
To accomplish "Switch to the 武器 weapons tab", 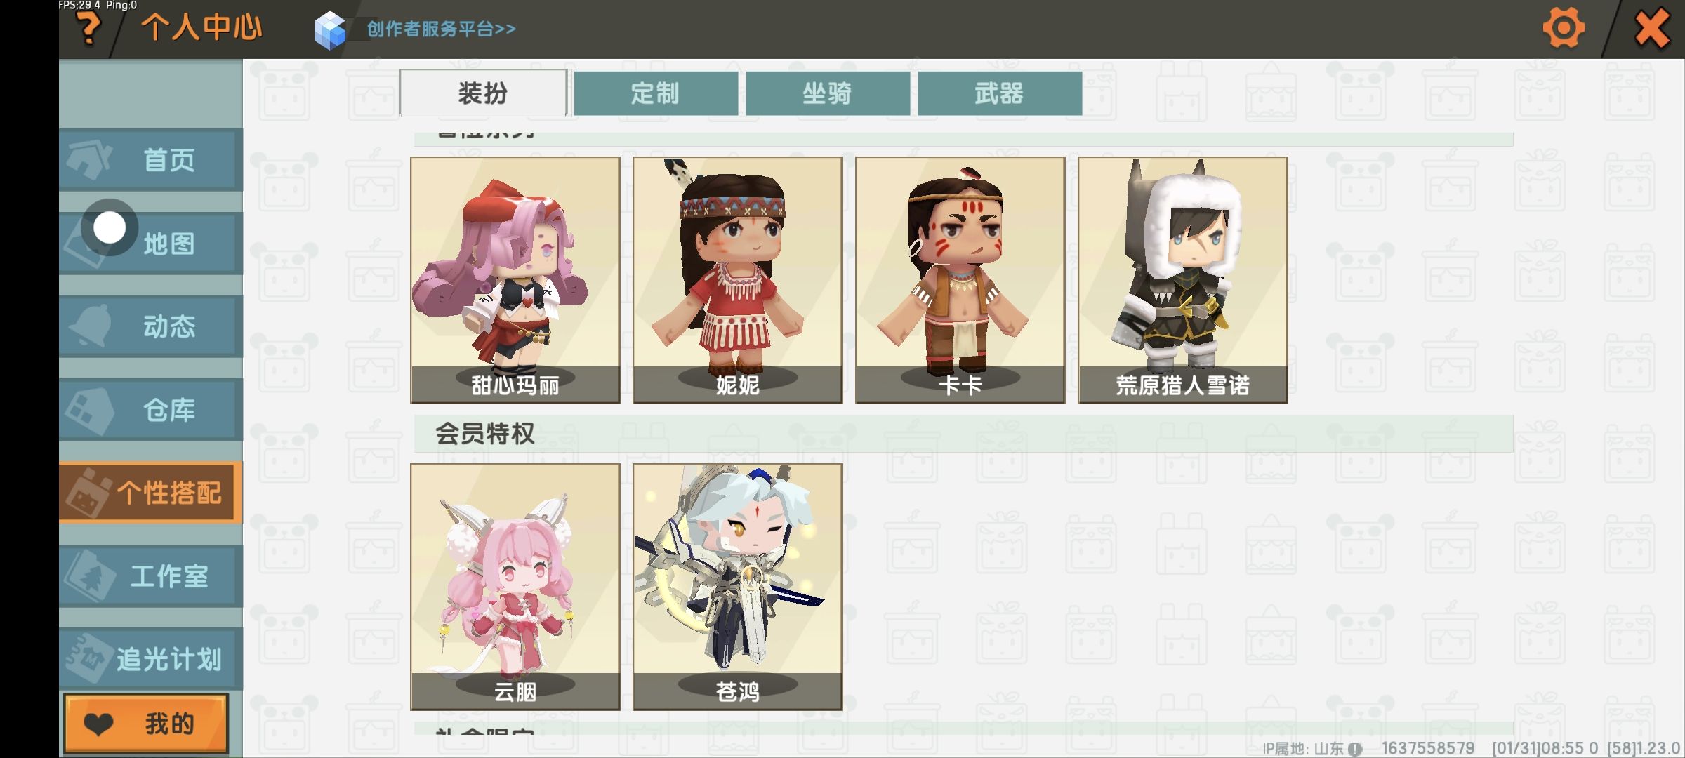I will [1000, 93].
